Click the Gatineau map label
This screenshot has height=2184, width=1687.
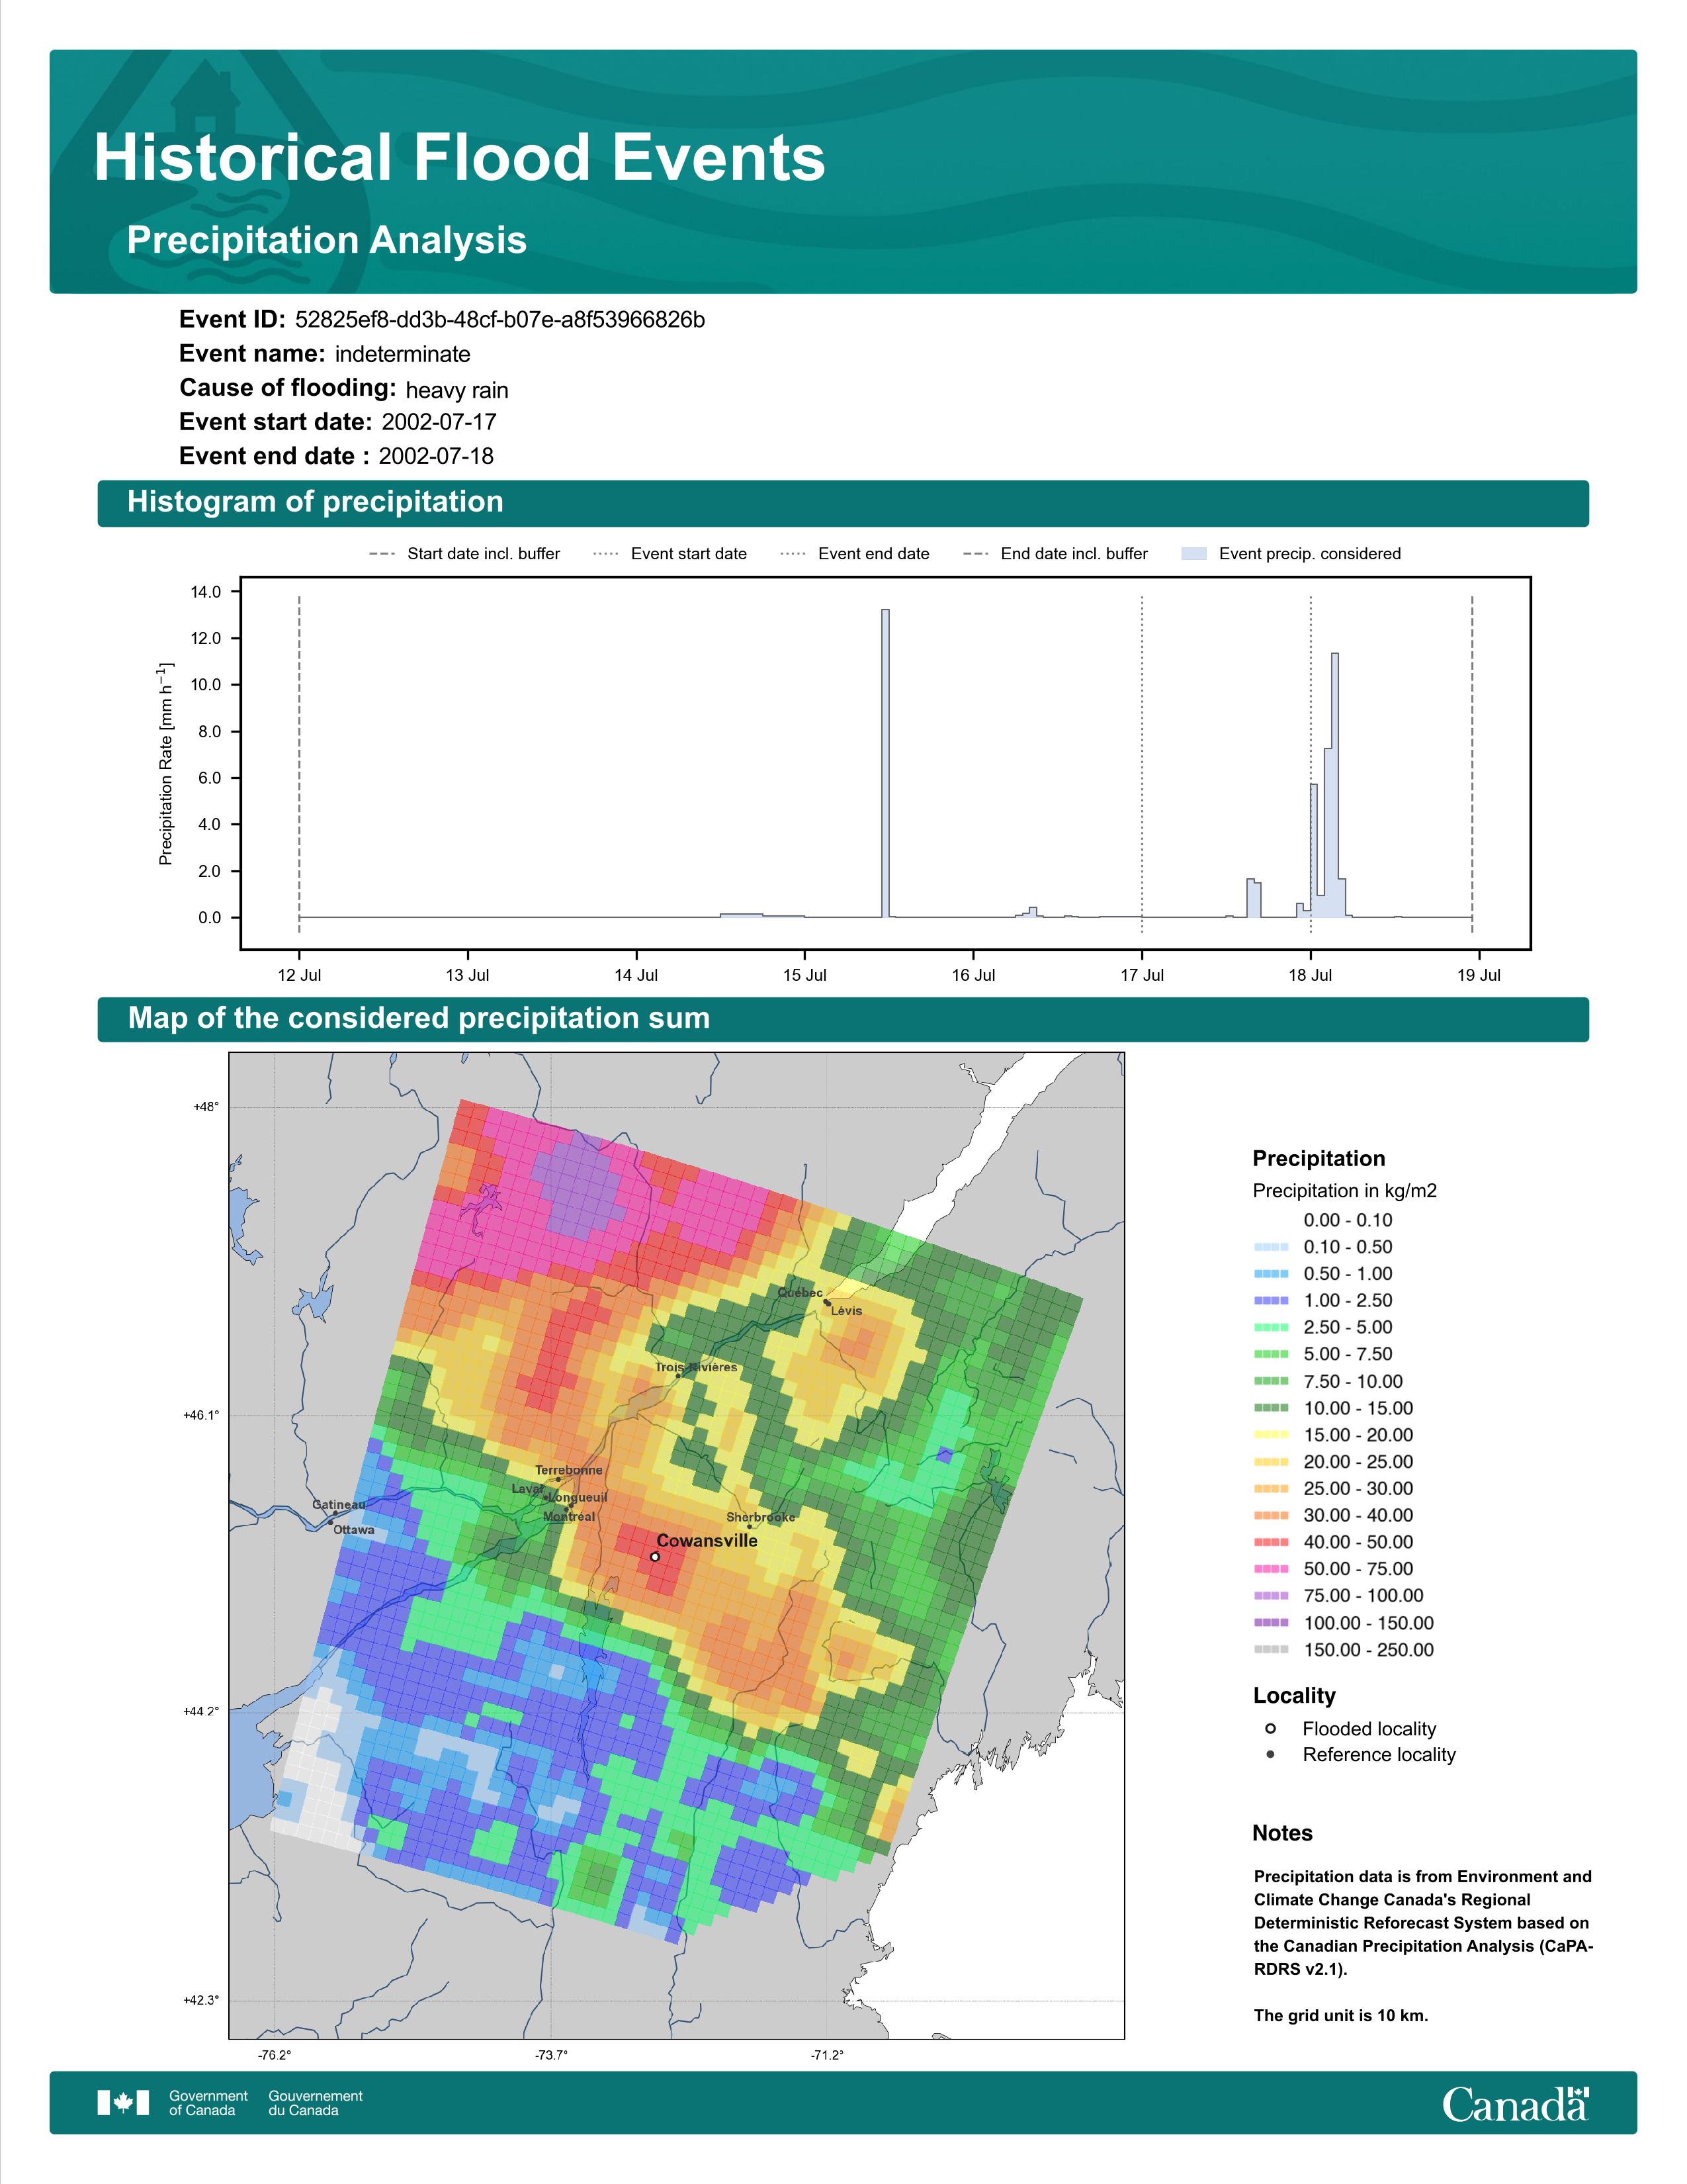(339, 1504)
